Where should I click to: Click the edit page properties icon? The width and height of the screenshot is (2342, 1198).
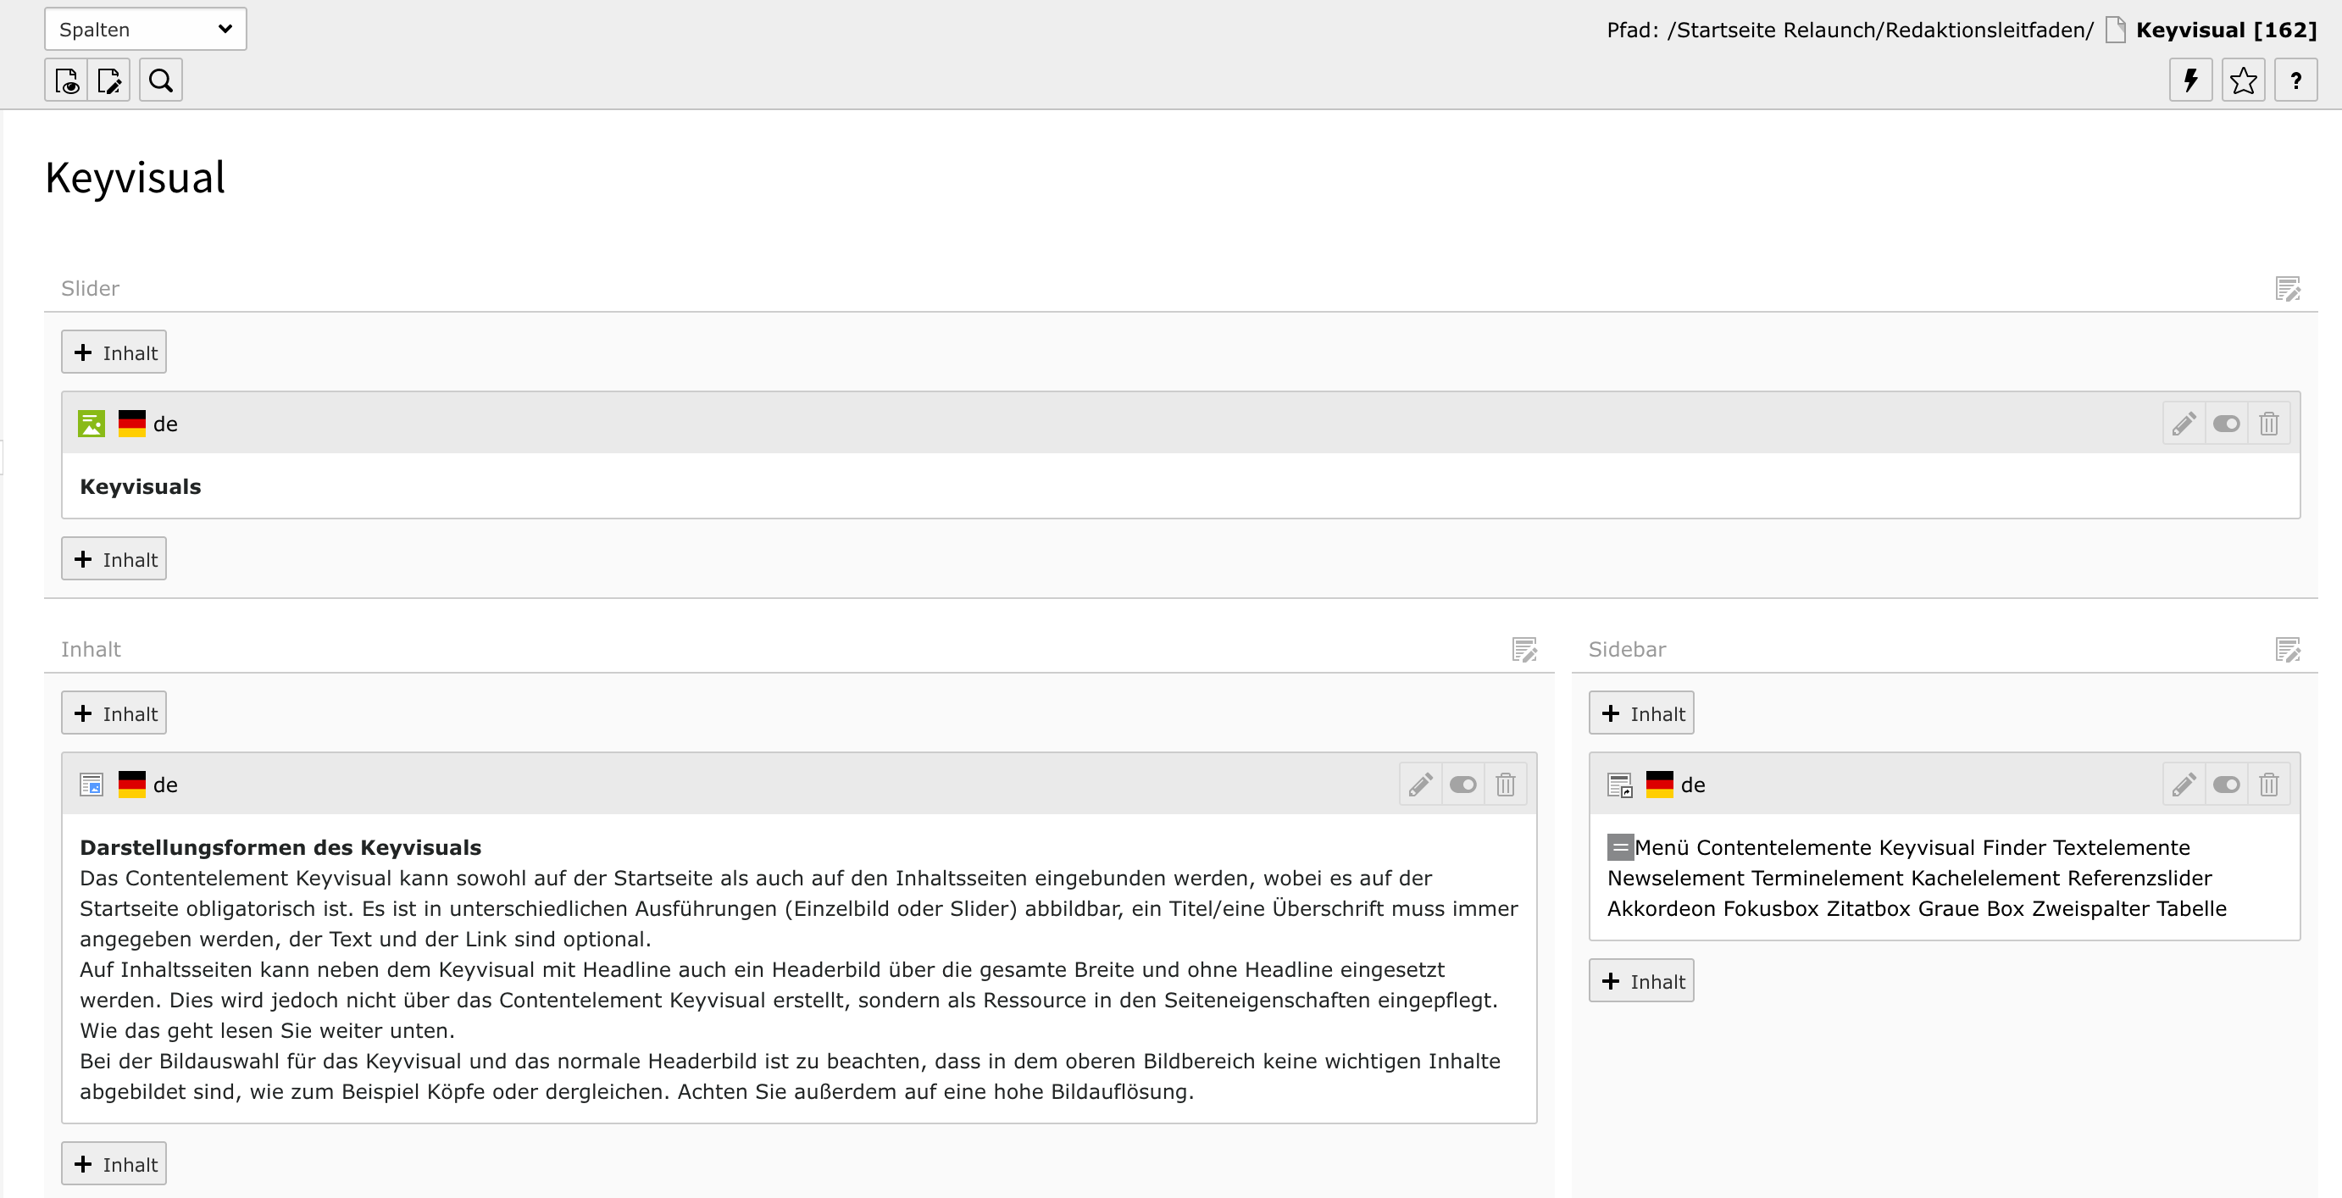[109, 80]
